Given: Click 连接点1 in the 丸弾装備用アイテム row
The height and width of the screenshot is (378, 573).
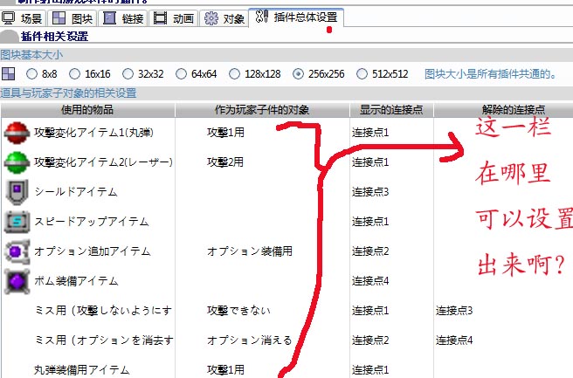Looking at the screenshot, I should [x=370, y=369].
